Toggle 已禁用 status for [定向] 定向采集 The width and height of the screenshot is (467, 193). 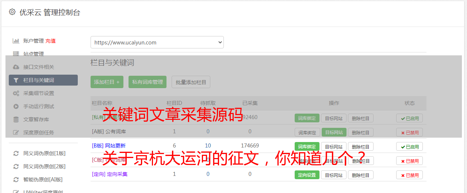409,175
